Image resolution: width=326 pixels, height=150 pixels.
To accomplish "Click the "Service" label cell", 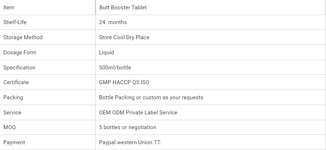I will click(12, 113).
